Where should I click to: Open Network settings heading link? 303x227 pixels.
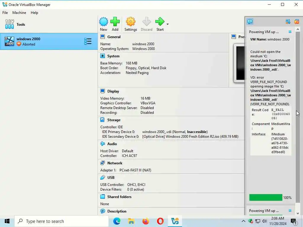pos(115,163)
